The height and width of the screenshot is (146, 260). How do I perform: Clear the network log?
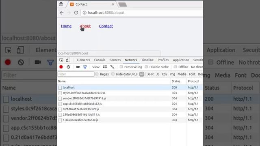(x=68, y=67)
